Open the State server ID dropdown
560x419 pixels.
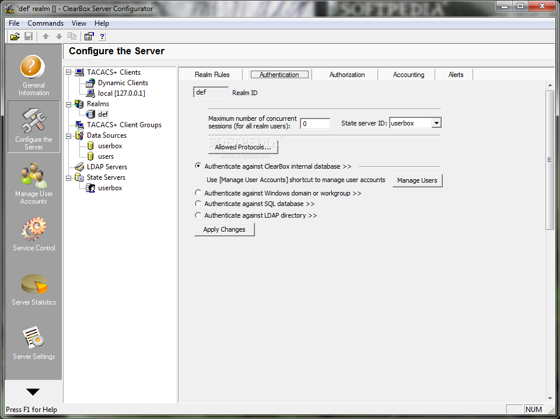coord(436,123)
